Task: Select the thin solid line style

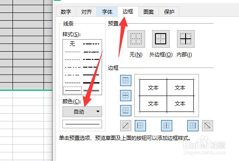Action: tap(72, 90)
